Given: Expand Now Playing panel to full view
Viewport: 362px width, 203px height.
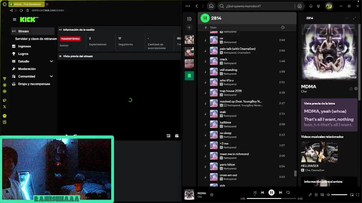Looking at the screenshot, I should (x=354, y=18).
